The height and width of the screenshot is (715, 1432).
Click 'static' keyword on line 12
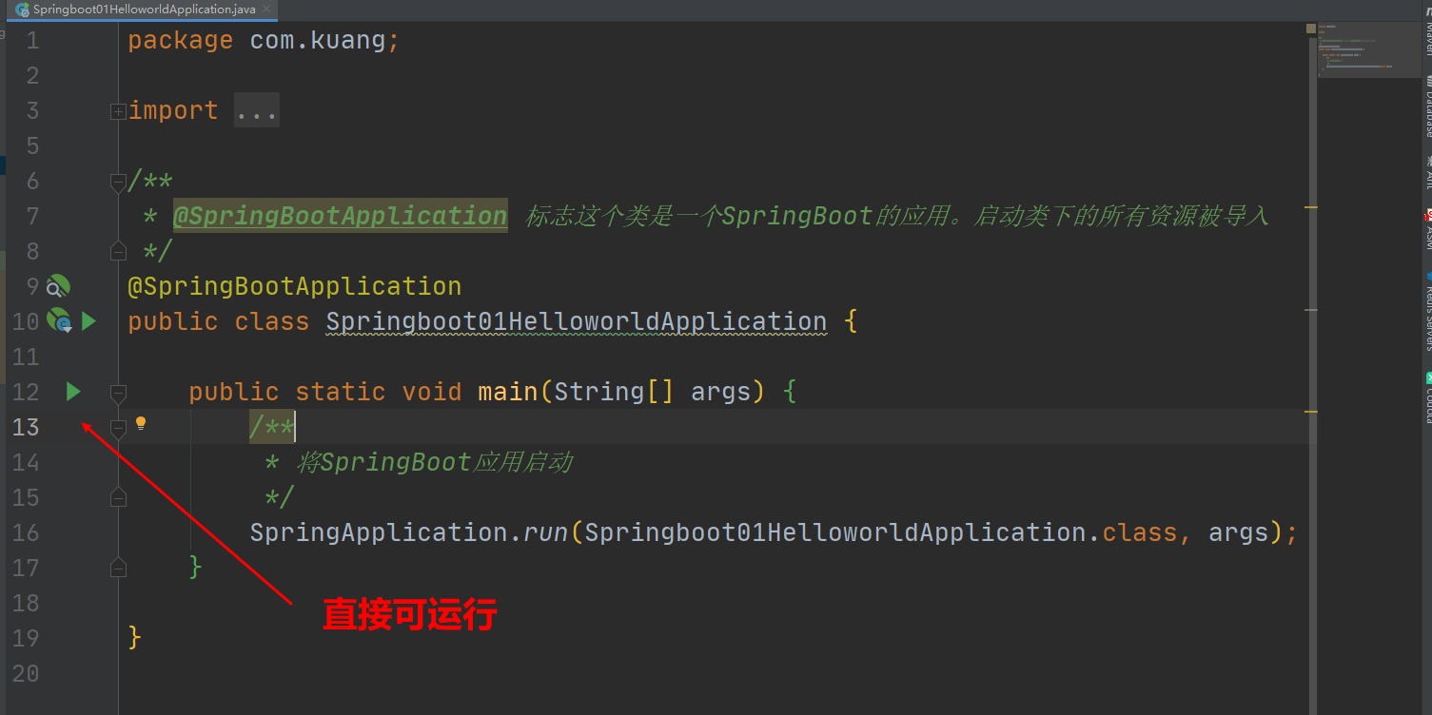click(341, 392)
